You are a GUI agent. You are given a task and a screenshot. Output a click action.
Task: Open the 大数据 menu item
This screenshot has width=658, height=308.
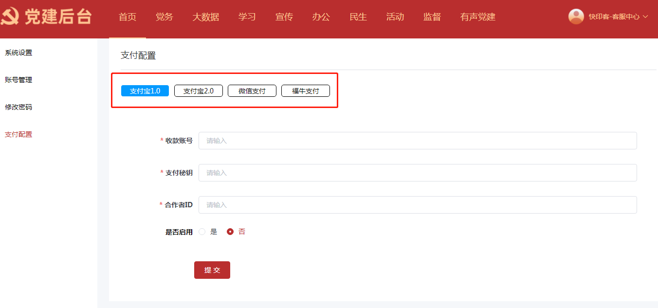(x=205, y=17)
